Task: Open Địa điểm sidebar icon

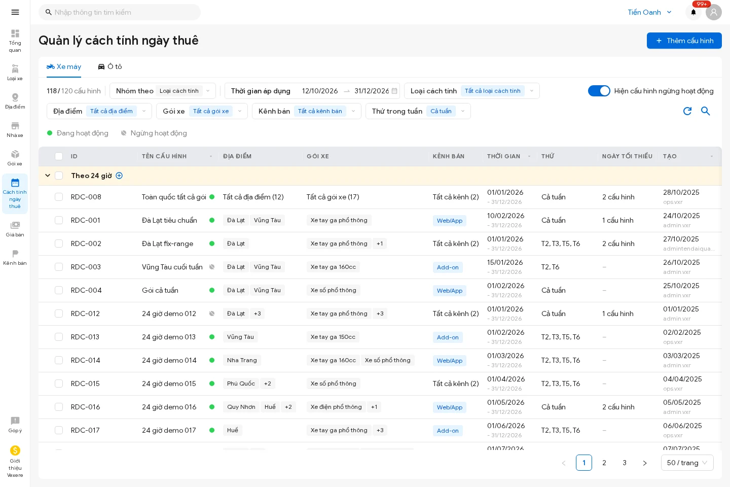Action: pos(15,101)
